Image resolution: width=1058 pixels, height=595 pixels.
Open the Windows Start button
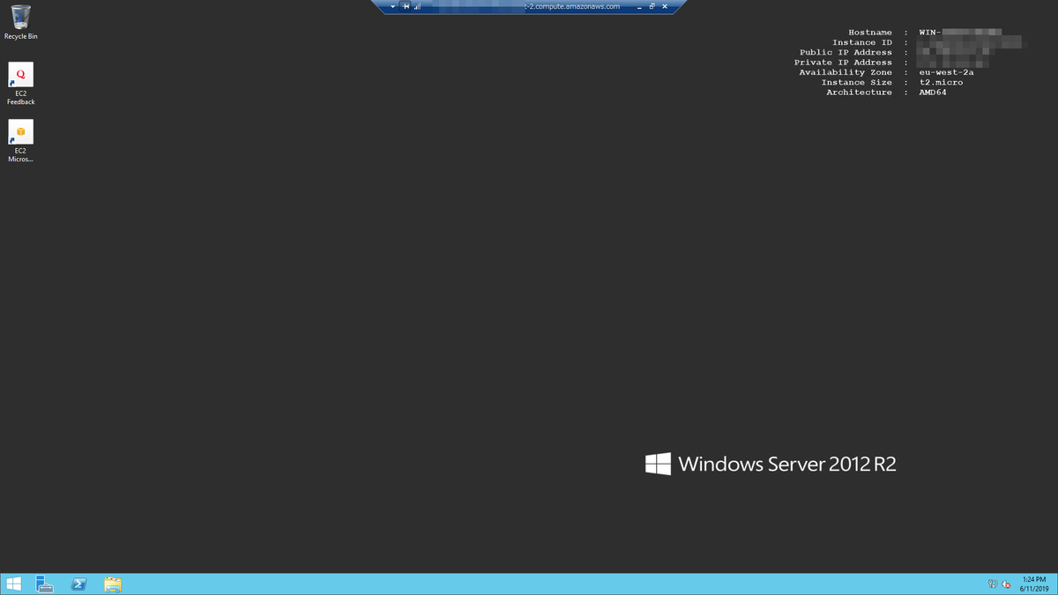[x=13, y=584]
